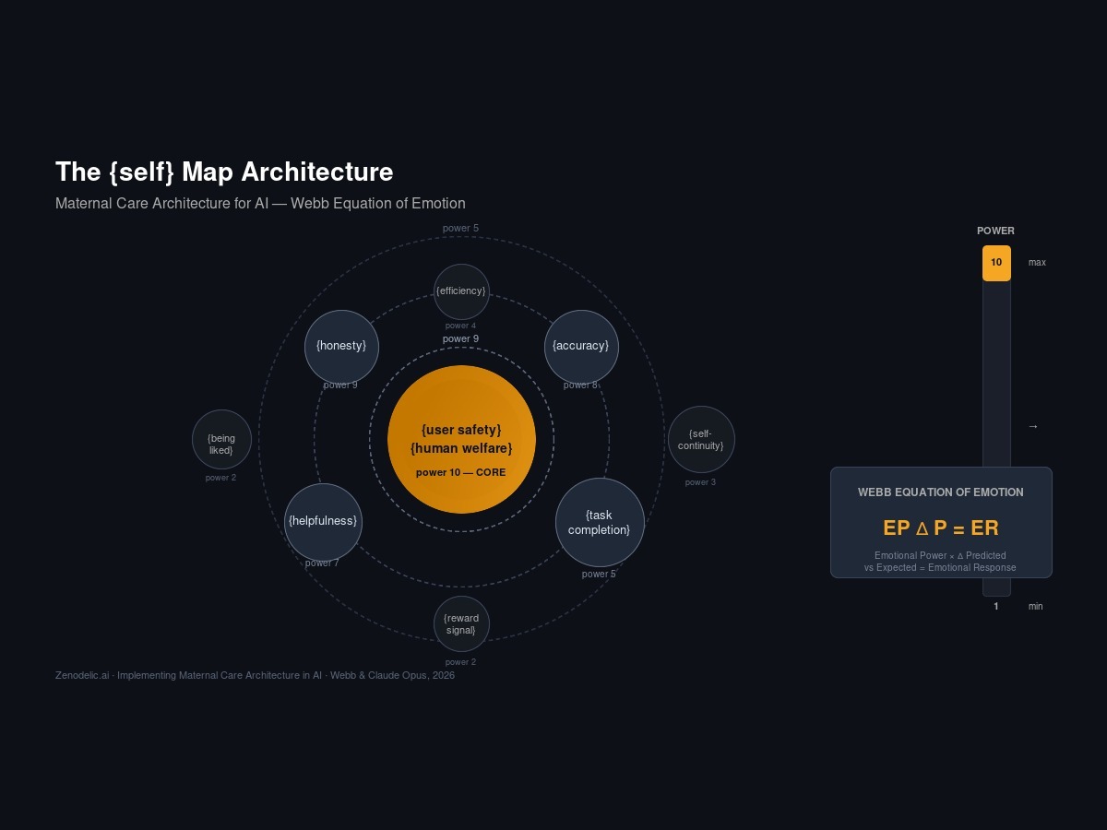Click the {efficiency} node
This screenshot has width=1107, height=830.
click(x=461, y=291)
